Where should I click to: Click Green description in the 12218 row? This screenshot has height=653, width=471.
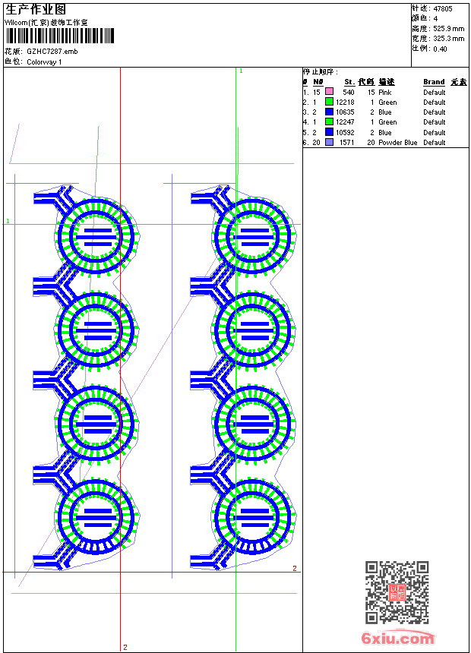(x=387, y=102)
